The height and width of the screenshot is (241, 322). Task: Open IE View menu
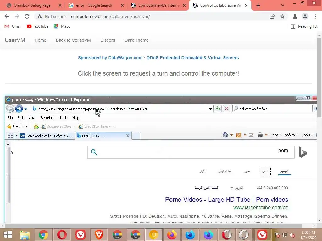[x=32, y=118]
